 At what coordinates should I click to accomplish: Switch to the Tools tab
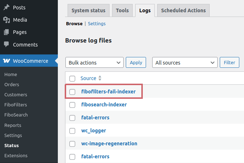[122, 10]
